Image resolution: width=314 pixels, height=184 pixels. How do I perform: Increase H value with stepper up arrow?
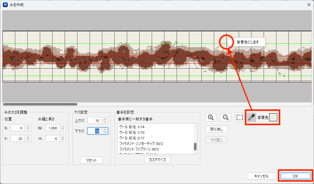[63, 137]
